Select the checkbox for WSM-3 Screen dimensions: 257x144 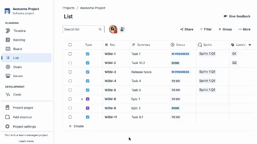click(70, 72)
